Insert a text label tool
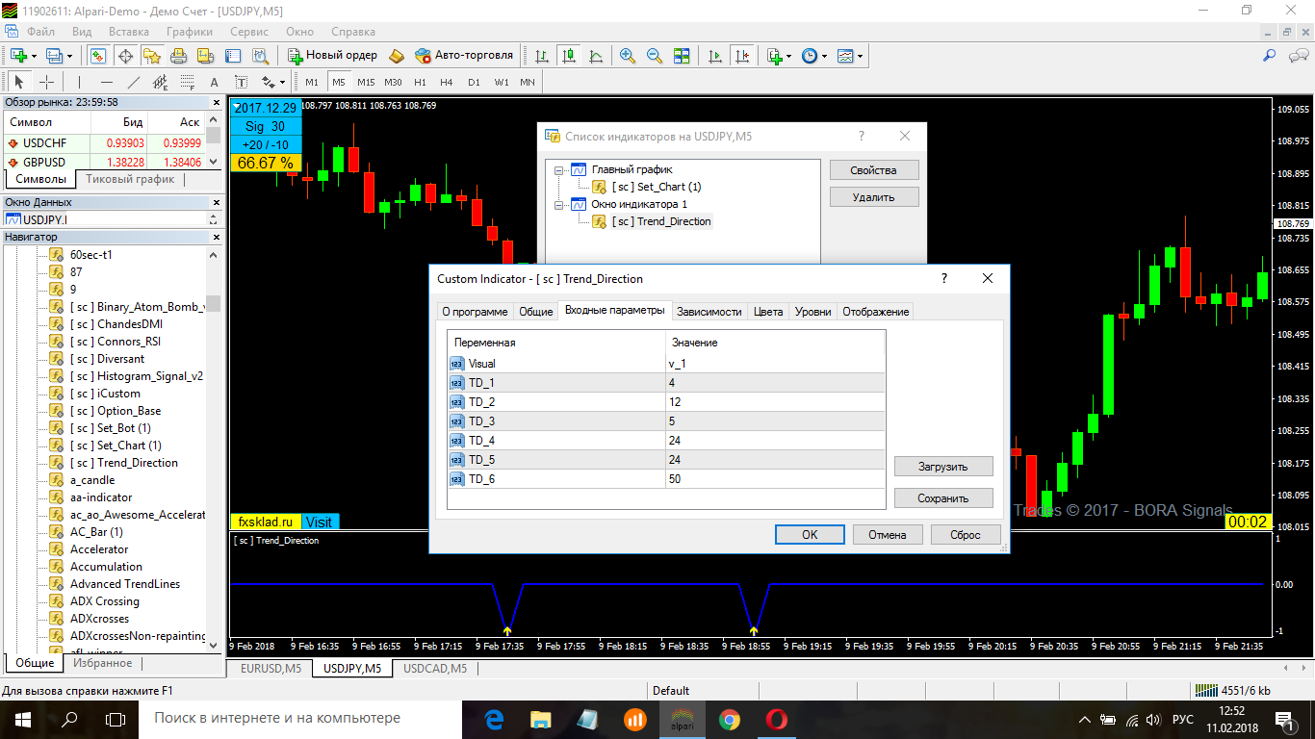Image resolution: width=1315 pixels, height=739 pixels. [x=241, y=82]
